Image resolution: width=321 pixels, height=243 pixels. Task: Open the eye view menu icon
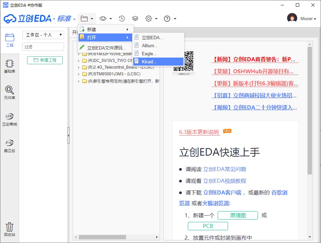point(103,19)
